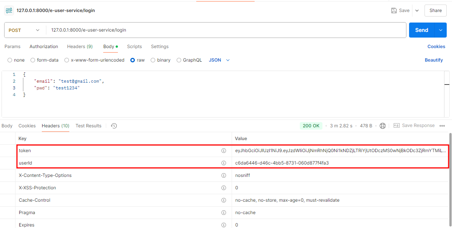The image size is (452, 228).
Task: Click the Save disk icon
Action: (x=394, y=11)
